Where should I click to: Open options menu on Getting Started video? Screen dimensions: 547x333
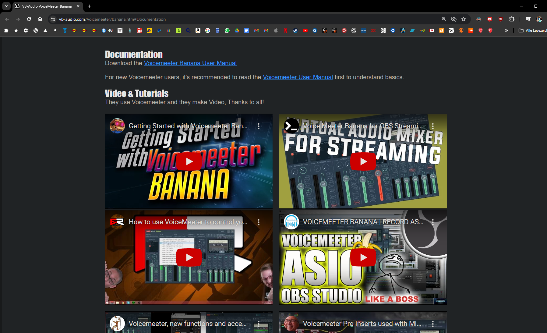(259, 126)
